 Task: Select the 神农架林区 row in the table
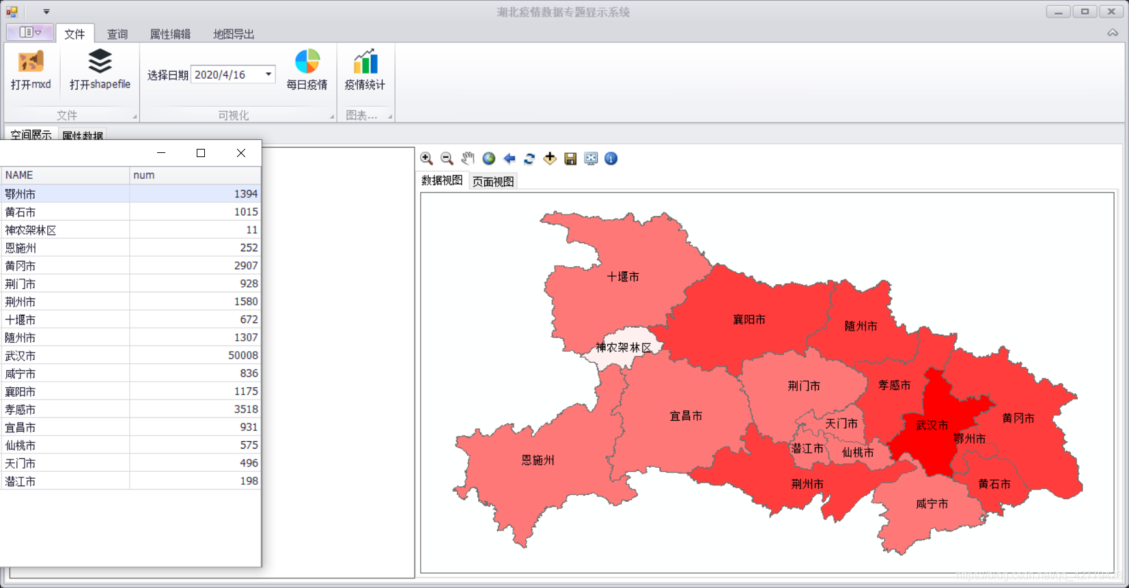coord(131,230)
